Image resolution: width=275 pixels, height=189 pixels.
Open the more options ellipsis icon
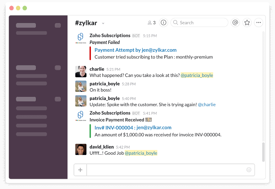[259, 23]
